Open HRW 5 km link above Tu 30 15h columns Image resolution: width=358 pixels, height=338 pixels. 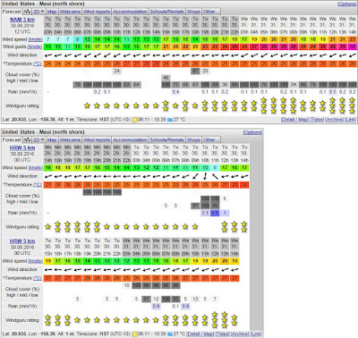(22, 241)
